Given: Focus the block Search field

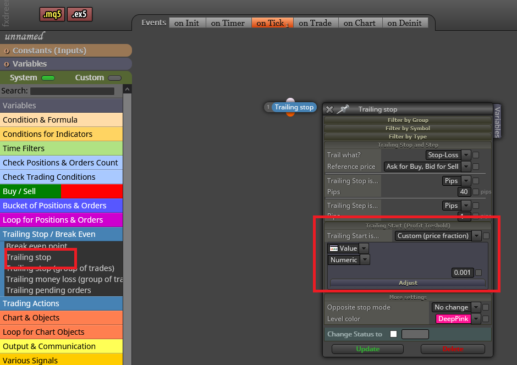Looking at the screenshot, I should coord(72,91).
